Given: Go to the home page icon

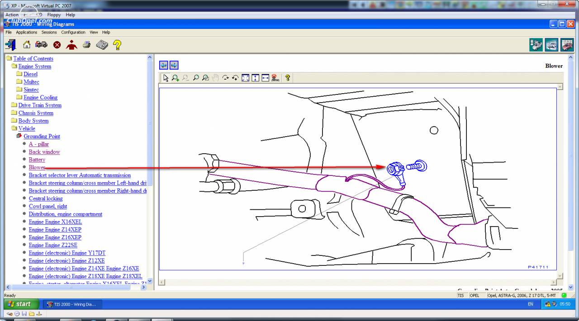Looking at the screenshot, I should [x=27, y=45].
